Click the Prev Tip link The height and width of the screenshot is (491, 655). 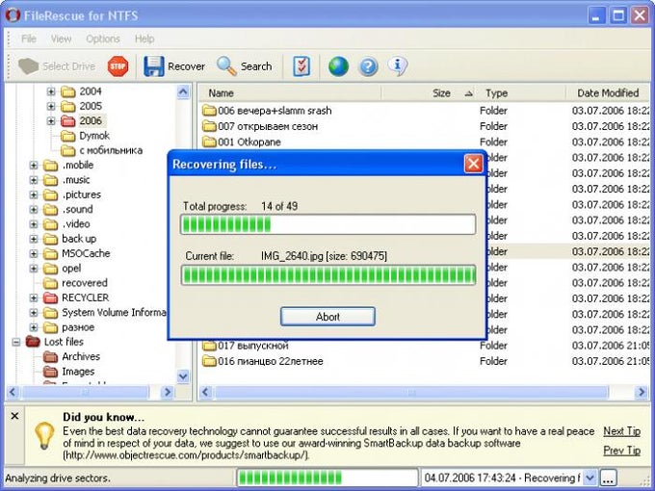pyautogui.click(x=621, y=451)
